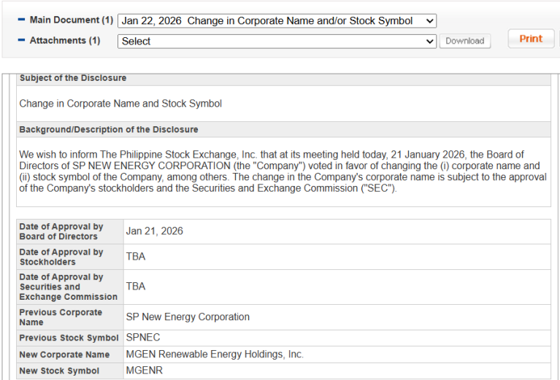This screenshot has height=380, width=560.
Task: Click the Download attachment button
Action: (x=464, y=41)
